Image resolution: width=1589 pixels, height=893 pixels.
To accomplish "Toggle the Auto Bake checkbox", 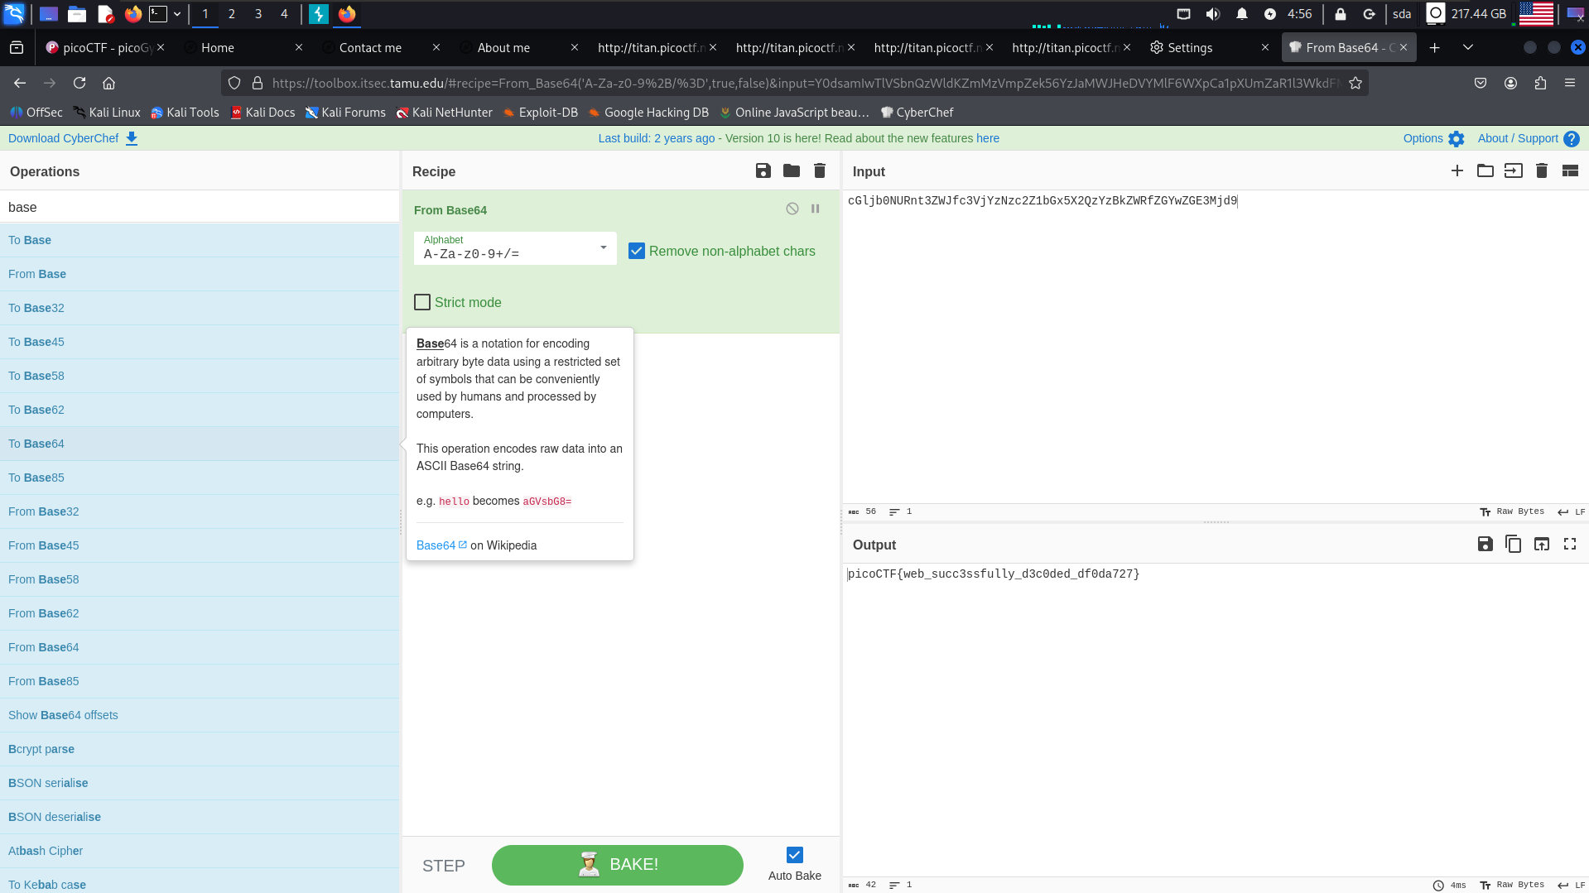I will (x=794, y=855).
